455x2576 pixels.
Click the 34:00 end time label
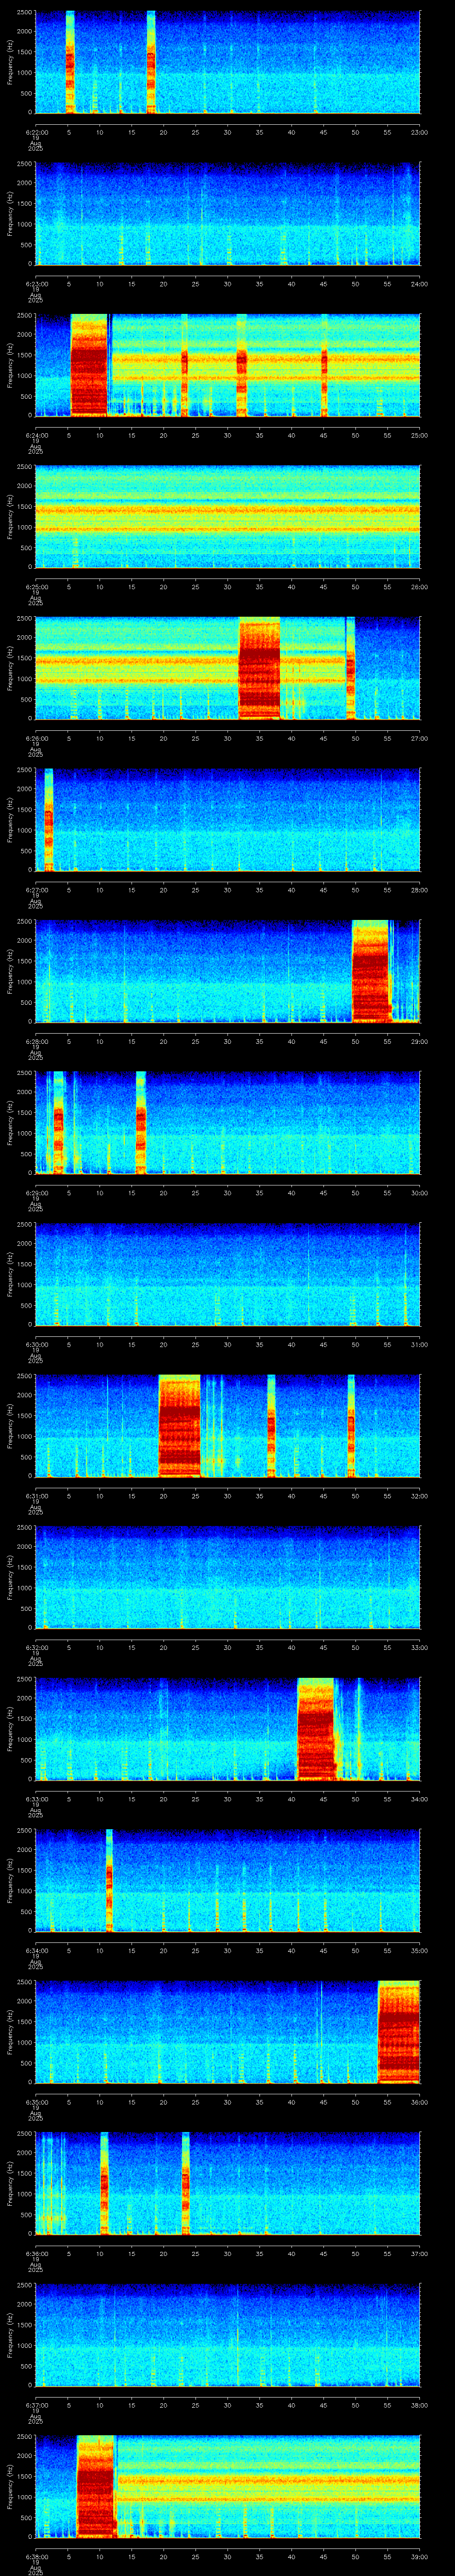click(x=419, y=1799)
